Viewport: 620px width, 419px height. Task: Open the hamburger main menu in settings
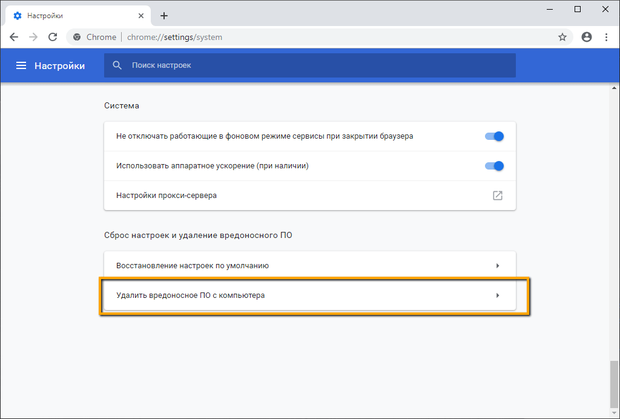click(x=21, y=65)
